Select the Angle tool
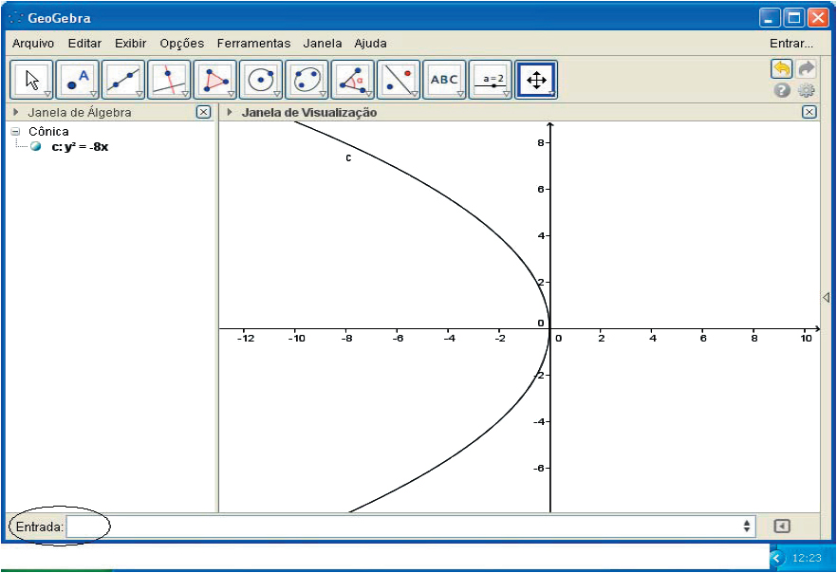Image resolution: width=837 pixels, height=573 pixels. (x=352, y=81)
